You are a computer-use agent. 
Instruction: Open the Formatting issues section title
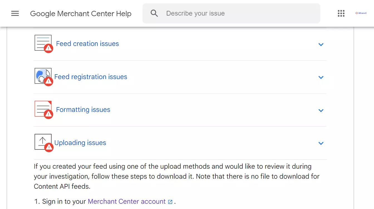(83, 110)
